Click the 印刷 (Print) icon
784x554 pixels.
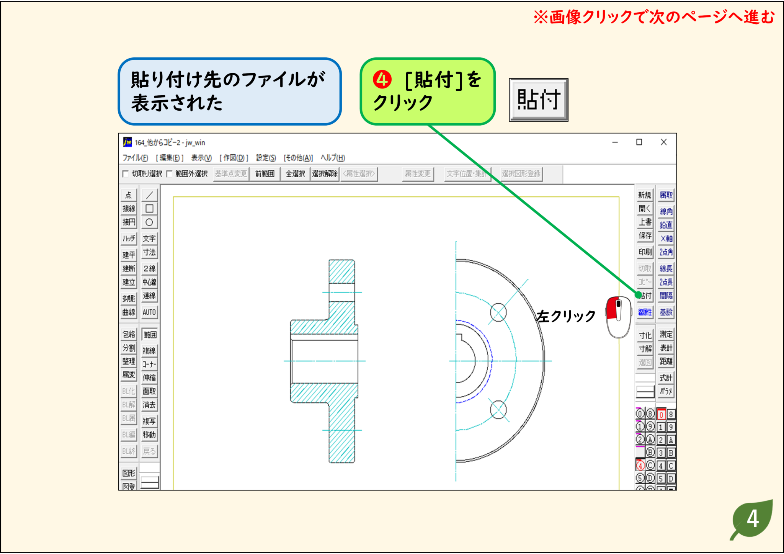645,252
